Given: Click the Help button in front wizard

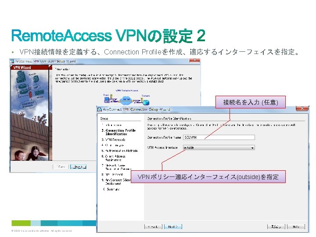Looking at the screenshot, I should 296,226.
